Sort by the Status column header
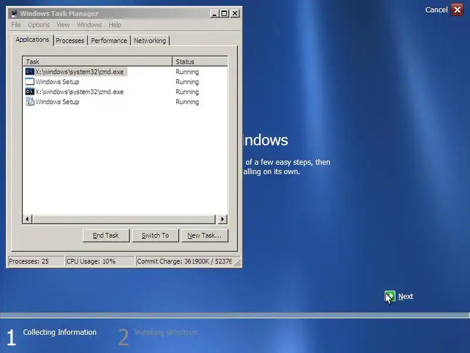The width and height of the screenshot is (470, 353). point(200,62)
